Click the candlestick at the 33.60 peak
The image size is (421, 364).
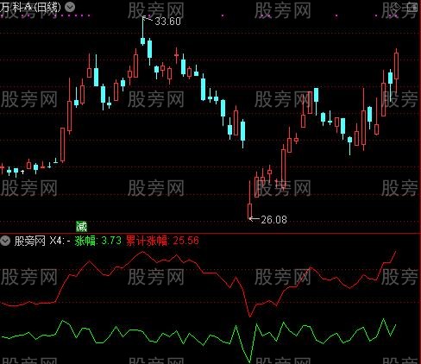142,31
